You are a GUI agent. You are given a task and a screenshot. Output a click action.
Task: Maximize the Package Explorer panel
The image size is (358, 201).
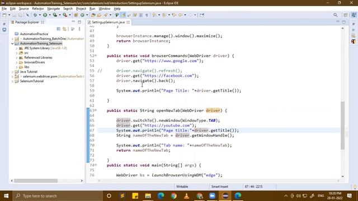[x=79, y=22]
